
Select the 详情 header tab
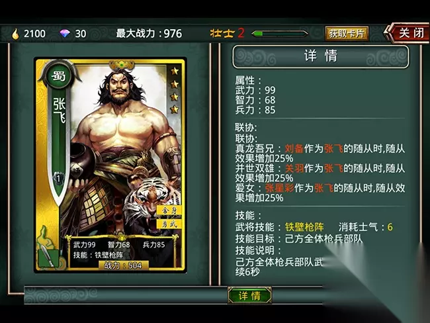(x=321, y=56)
